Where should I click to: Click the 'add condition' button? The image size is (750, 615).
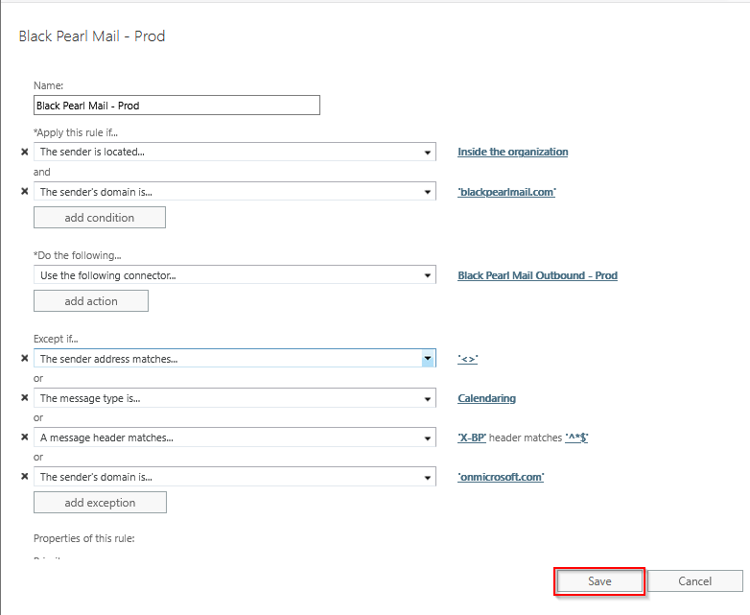99,218
